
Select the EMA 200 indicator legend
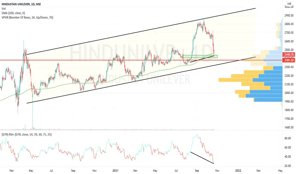click(x=13, y=13)
